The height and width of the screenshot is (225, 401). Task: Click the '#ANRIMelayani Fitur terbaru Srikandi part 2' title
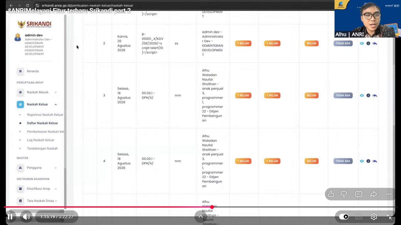point(69,11)
